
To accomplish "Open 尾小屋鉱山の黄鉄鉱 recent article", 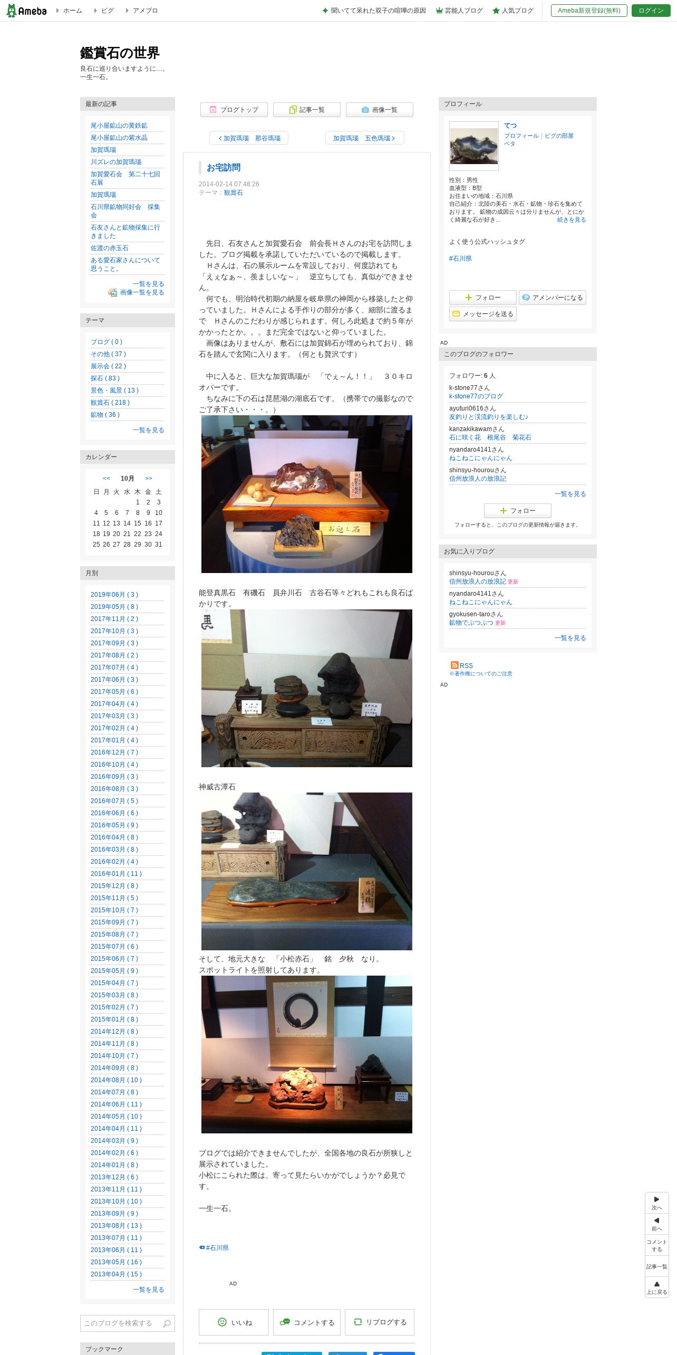I will 119,126.
